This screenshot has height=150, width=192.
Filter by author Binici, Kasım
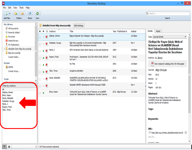pos(7,95)
